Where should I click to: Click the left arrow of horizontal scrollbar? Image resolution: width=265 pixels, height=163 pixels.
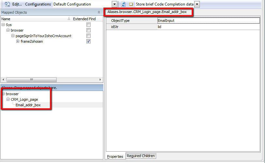click(x=3, y=80)
